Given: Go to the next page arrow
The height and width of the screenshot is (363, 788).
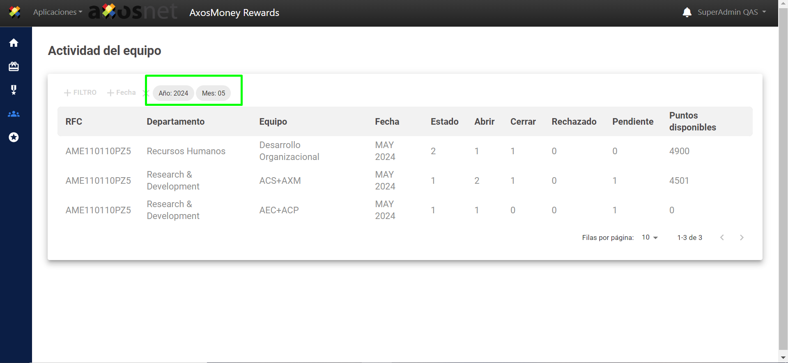Looking at the screenshot, I should [742, 237].
